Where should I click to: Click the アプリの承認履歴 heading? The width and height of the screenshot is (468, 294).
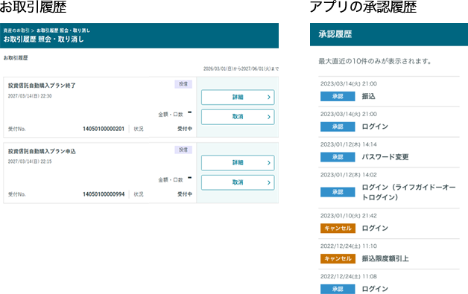click(363, 7)
